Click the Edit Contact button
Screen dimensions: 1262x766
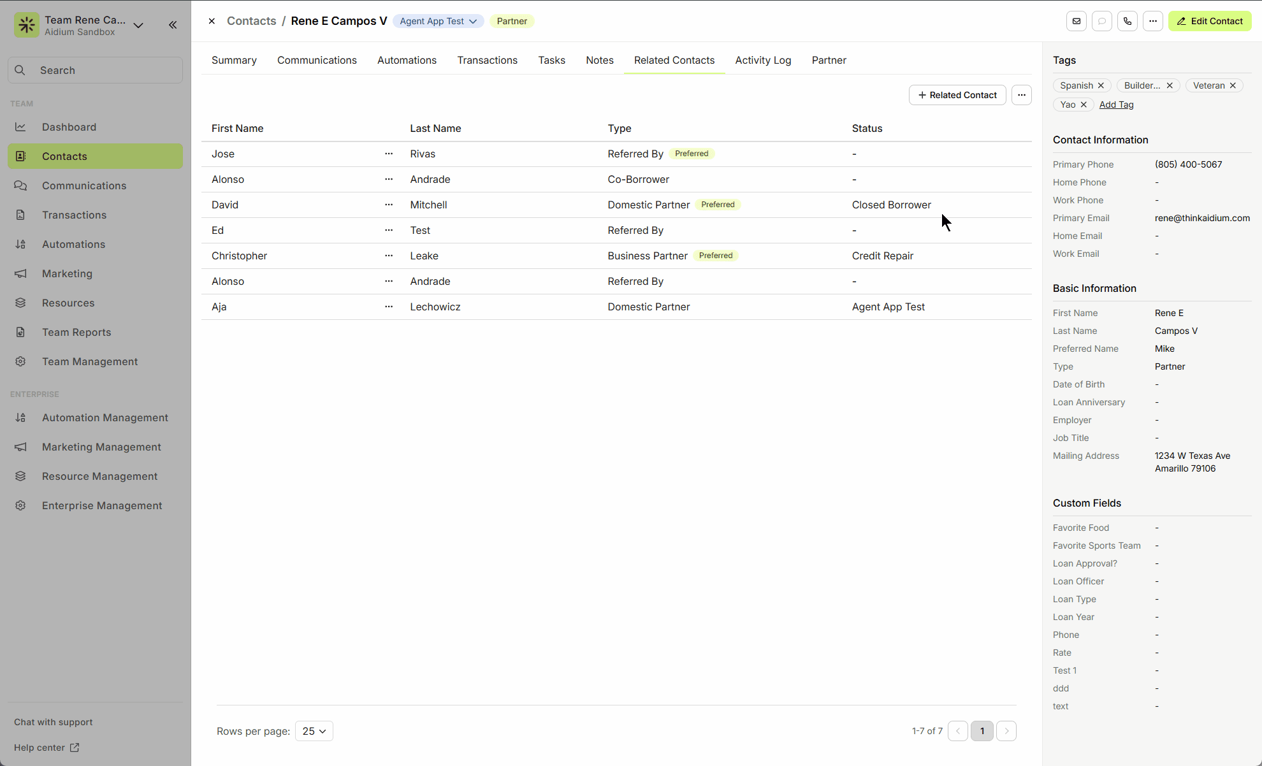tap(1210, 21)
